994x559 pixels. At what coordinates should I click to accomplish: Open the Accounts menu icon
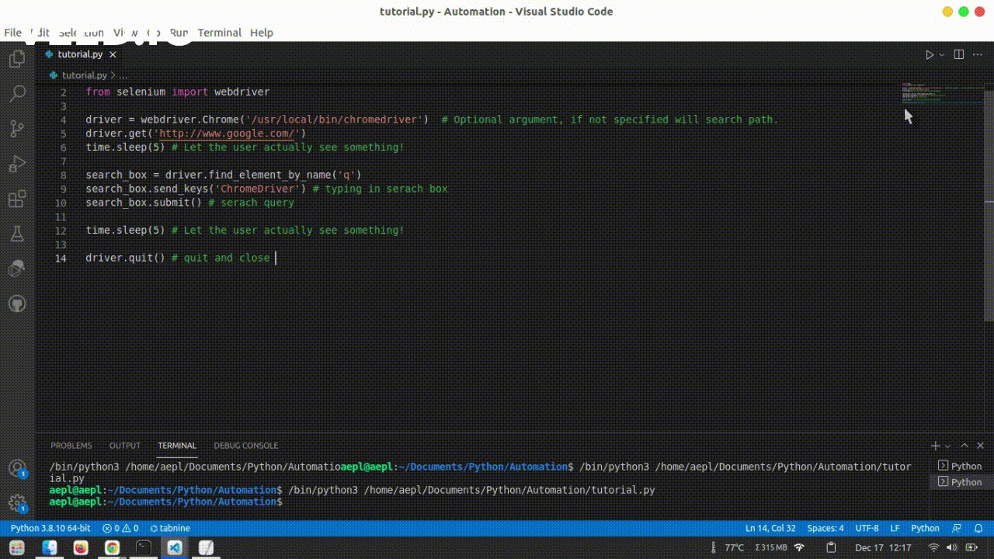coord(17,468)
